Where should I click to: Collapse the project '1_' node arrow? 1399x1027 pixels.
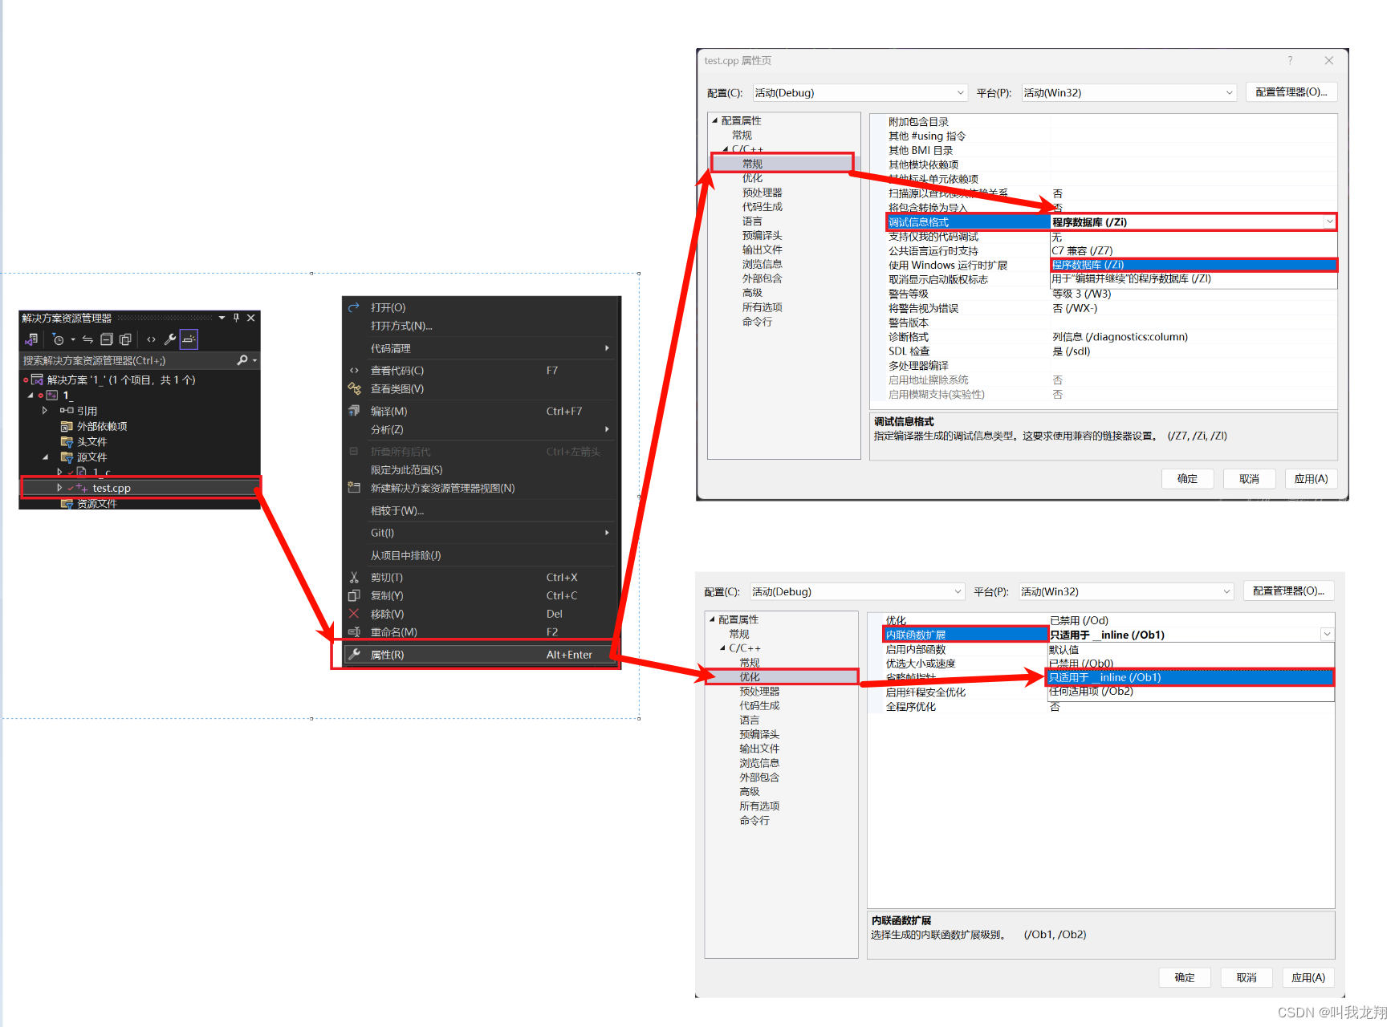pos(31,395)
